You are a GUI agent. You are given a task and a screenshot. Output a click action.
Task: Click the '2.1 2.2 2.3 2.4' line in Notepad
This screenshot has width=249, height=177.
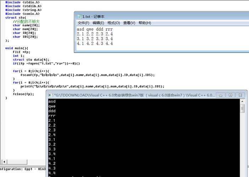[x=95, y=34]
